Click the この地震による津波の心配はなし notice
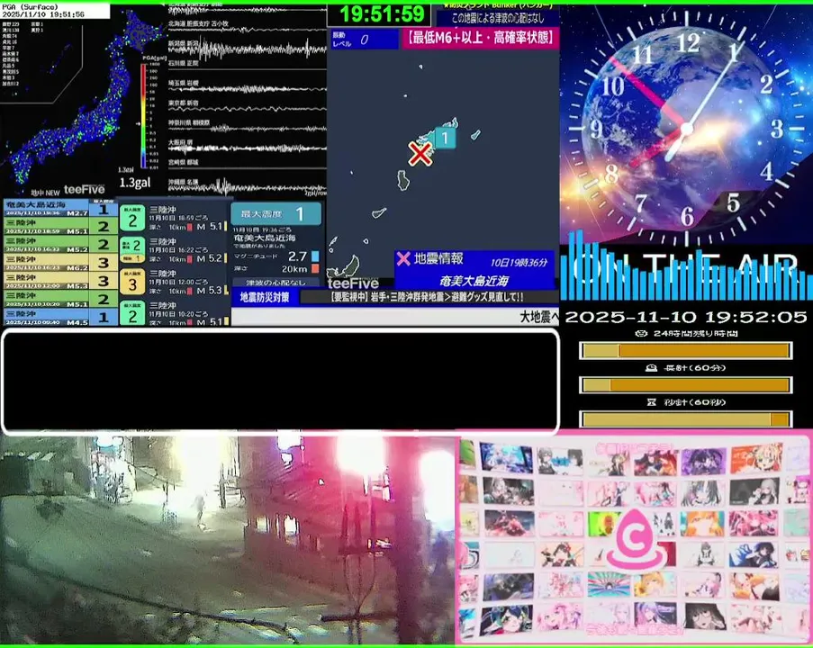The image size is (813, 648). click(x=498, y=18)
